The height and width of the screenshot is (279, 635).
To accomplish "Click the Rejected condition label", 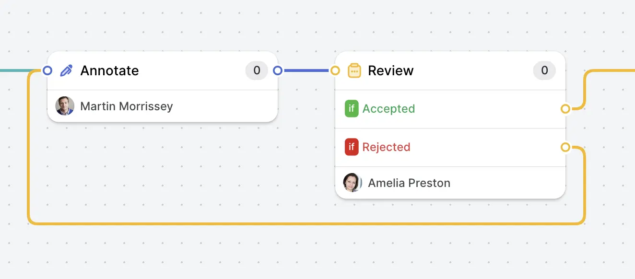I will tap(386, 147).
